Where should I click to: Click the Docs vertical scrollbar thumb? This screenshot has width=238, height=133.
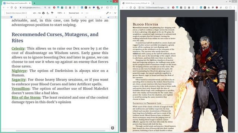click(117, 67)
